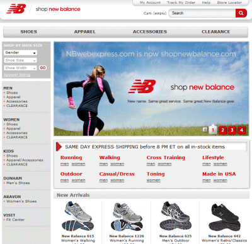
Task: Select men under Outdoor
Action: [64, 180]
